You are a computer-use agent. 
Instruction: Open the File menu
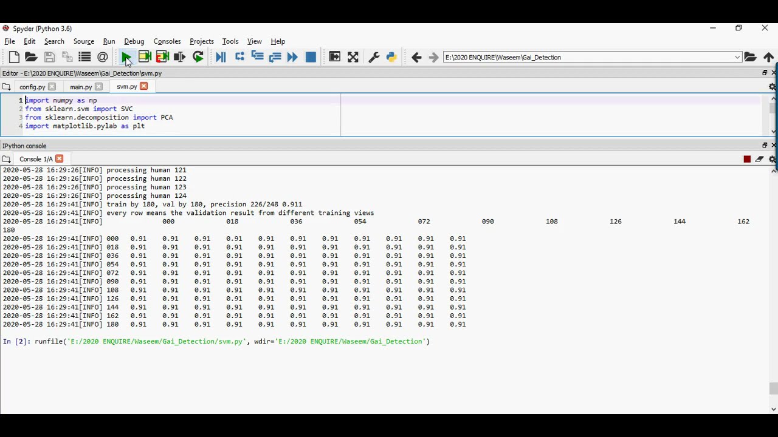[x=10, y=41]
